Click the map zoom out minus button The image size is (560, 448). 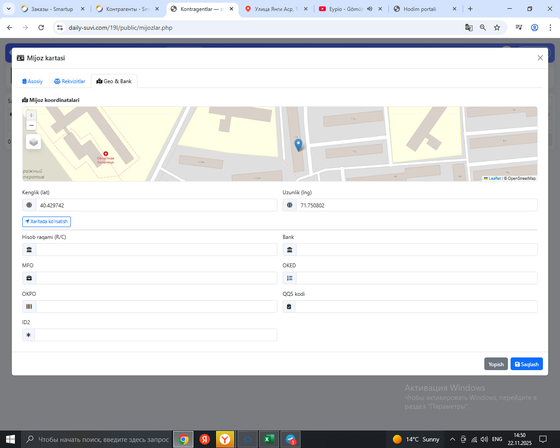(31, 126)
